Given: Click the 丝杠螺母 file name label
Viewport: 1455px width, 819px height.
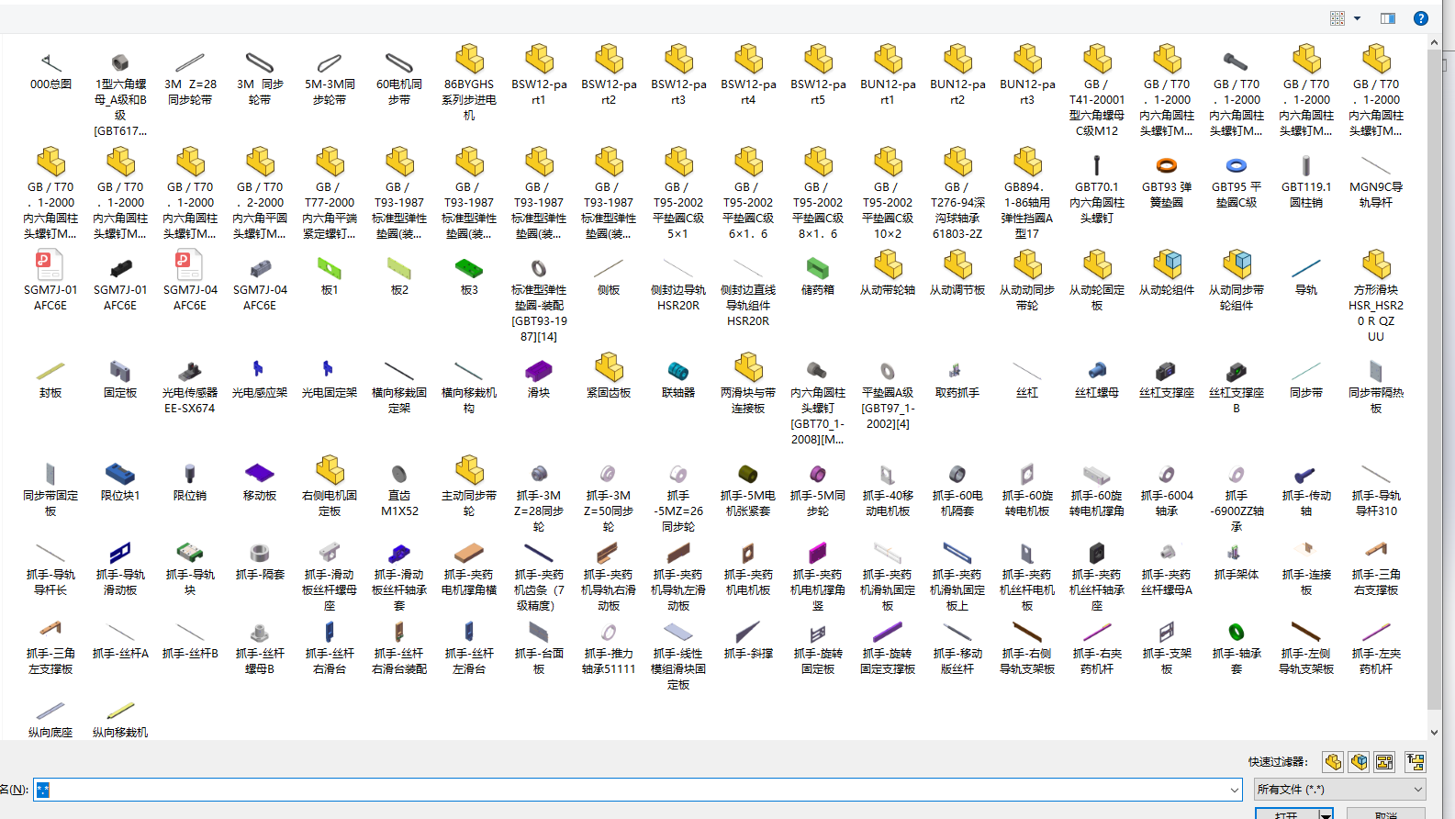Looking at the screenshot, I should (x=1097, y=393).
